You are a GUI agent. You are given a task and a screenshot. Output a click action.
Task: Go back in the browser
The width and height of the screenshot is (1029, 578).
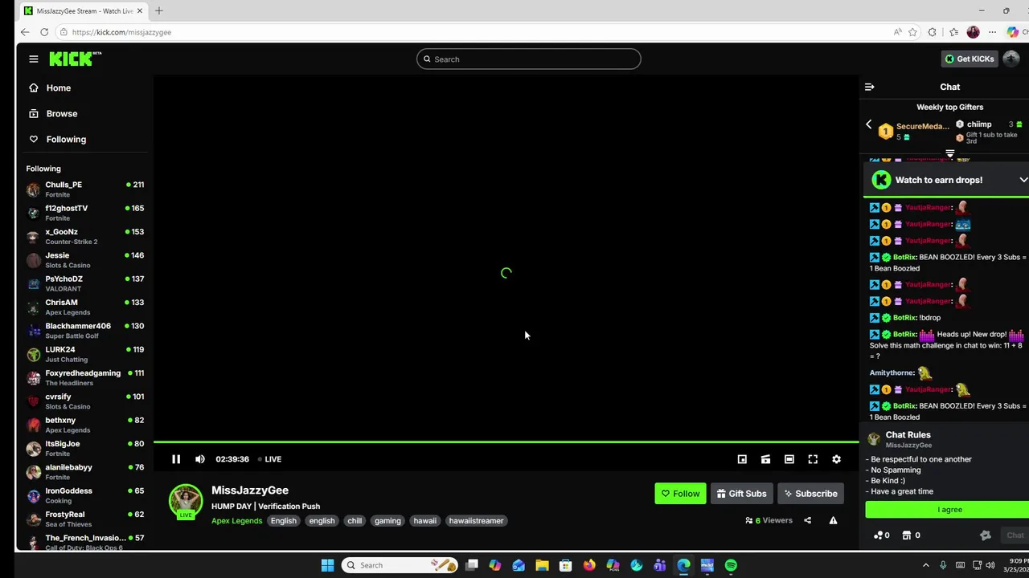point(25,32)
